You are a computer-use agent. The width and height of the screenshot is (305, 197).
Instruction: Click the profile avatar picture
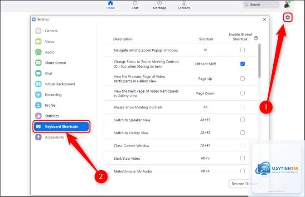pyautogui.click(x=287, y=5)
